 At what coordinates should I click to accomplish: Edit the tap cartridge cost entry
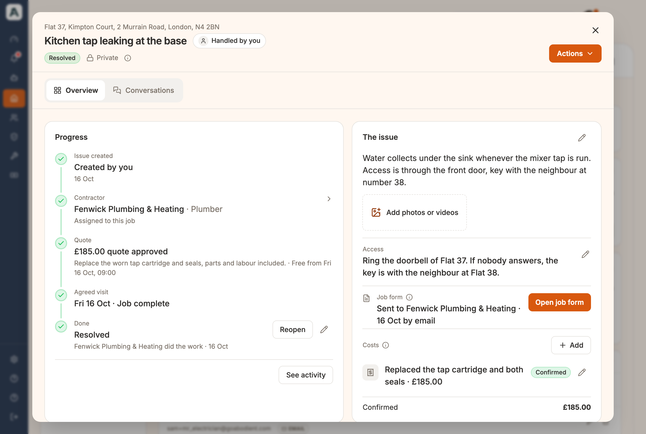pos(582,372)
